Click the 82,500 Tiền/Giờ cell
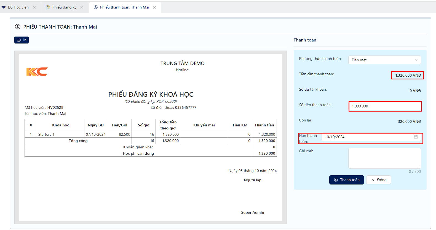The height and width of the screenshot is (230, 436). (x=119, y=134)
